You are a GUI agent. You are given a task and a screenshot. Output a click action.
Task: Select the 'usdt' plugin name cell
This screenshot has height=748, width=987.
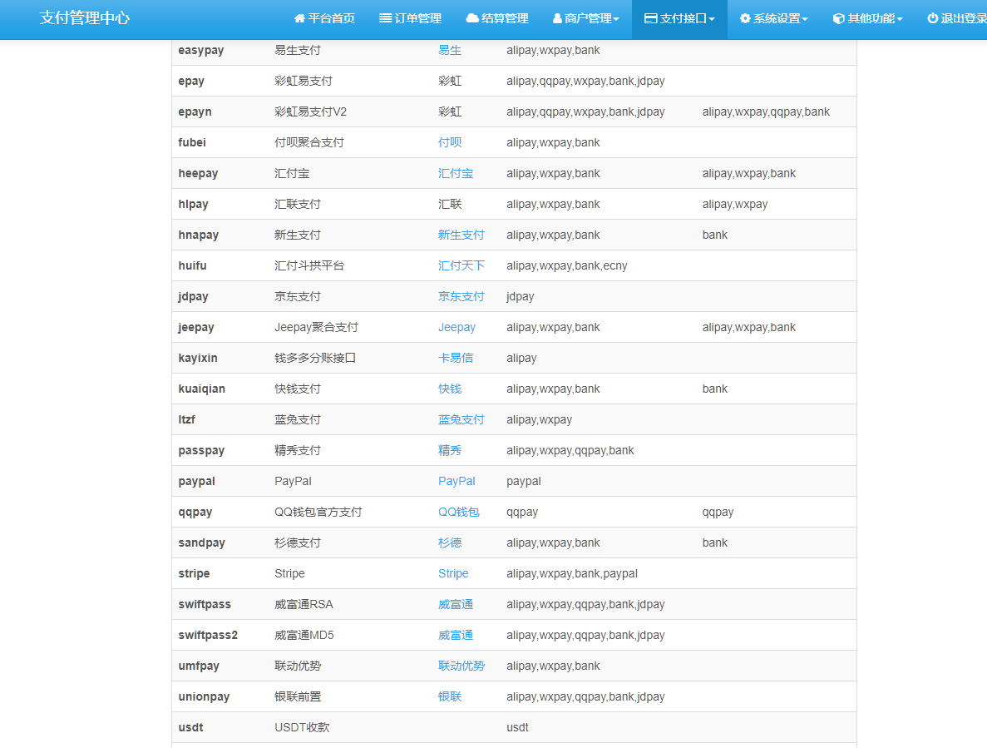[x=190, y=728]
